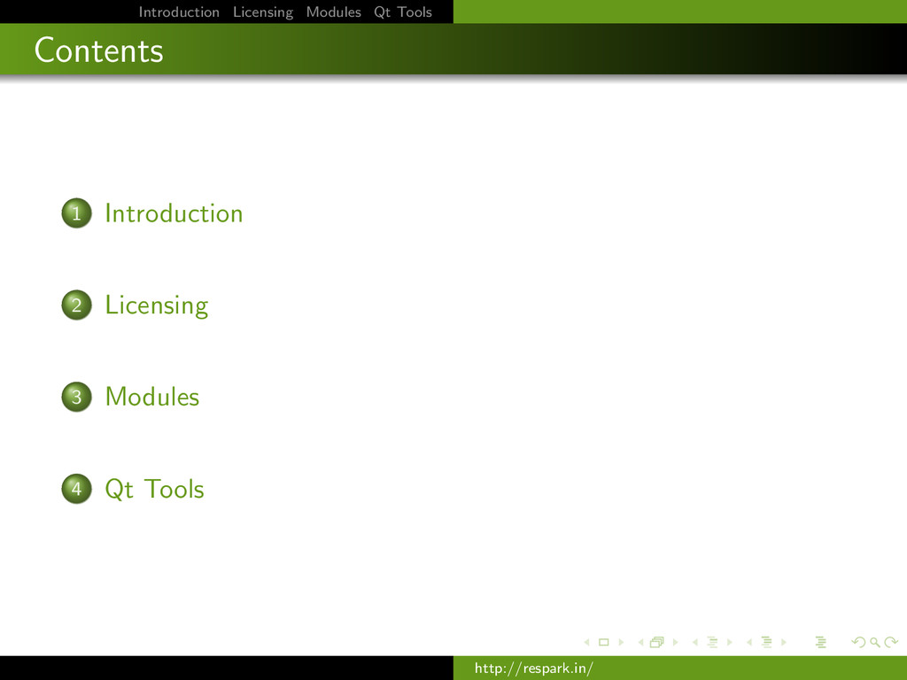Click the stacked frames navigation icon

pyautogui.click(x=657, y=643)
